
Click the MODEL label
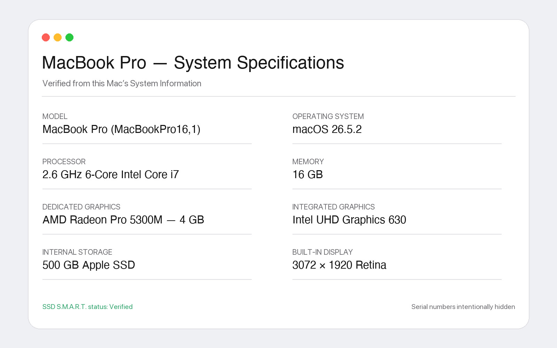point(55,116)
